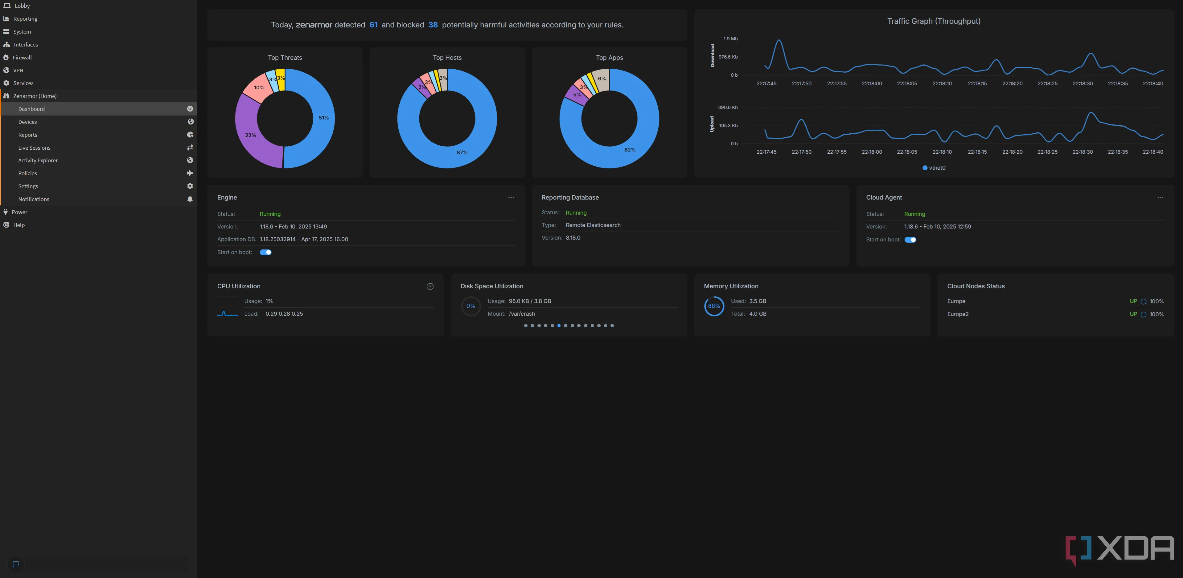
Task: Click the Notifications bell icon
Action: (190, 199)
